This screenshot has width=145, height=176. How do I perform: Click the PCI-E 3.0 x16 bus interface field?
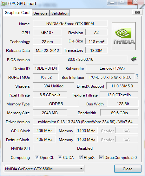coord(110,77)
